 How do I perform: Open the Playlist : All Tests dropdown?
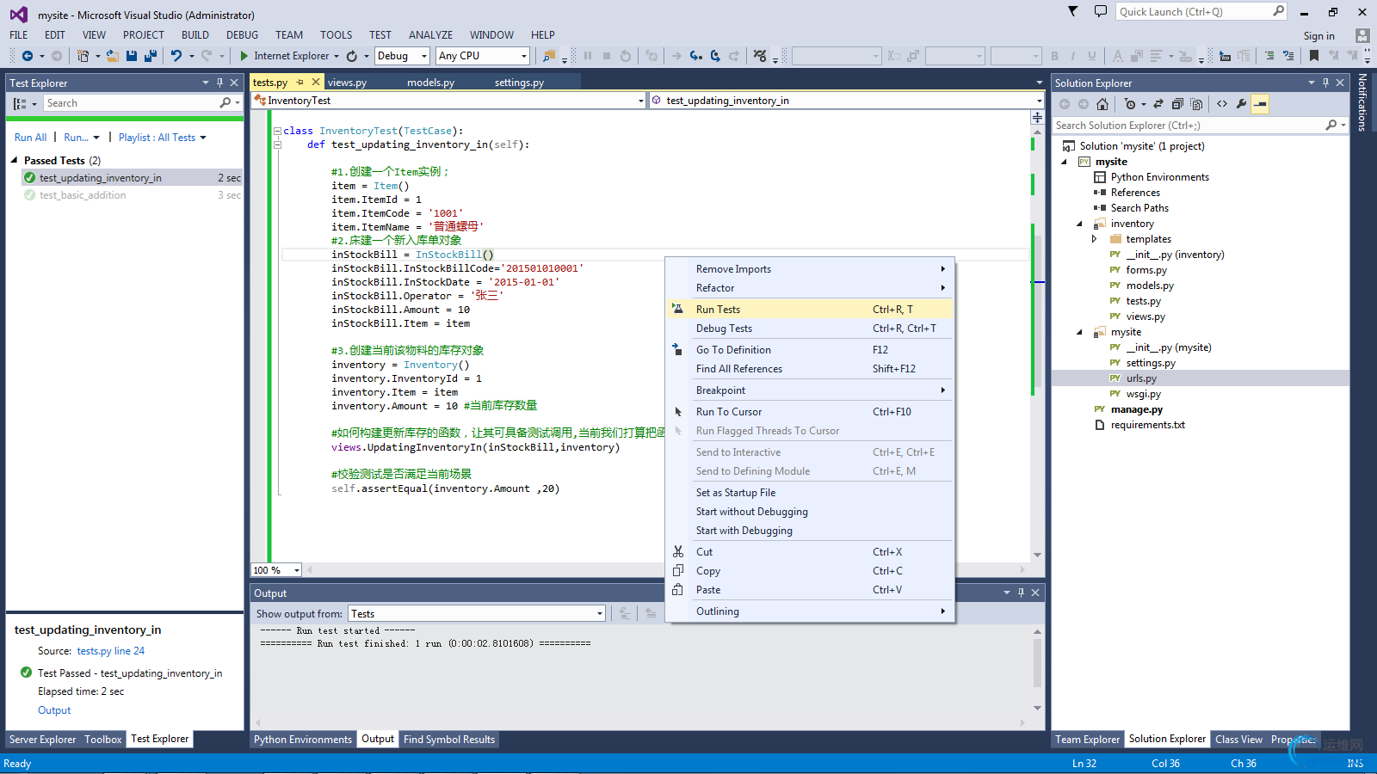click(163, 138)
